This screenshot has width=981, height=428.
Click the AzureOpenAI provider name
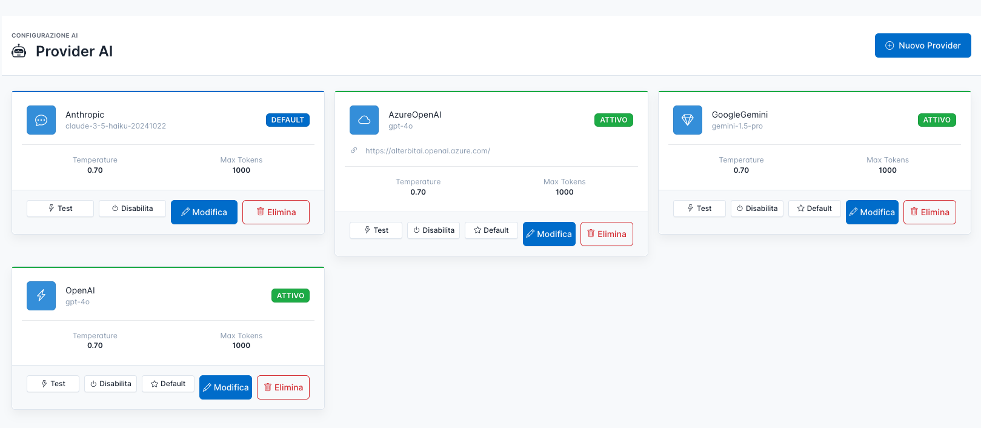tap(415, 115)
